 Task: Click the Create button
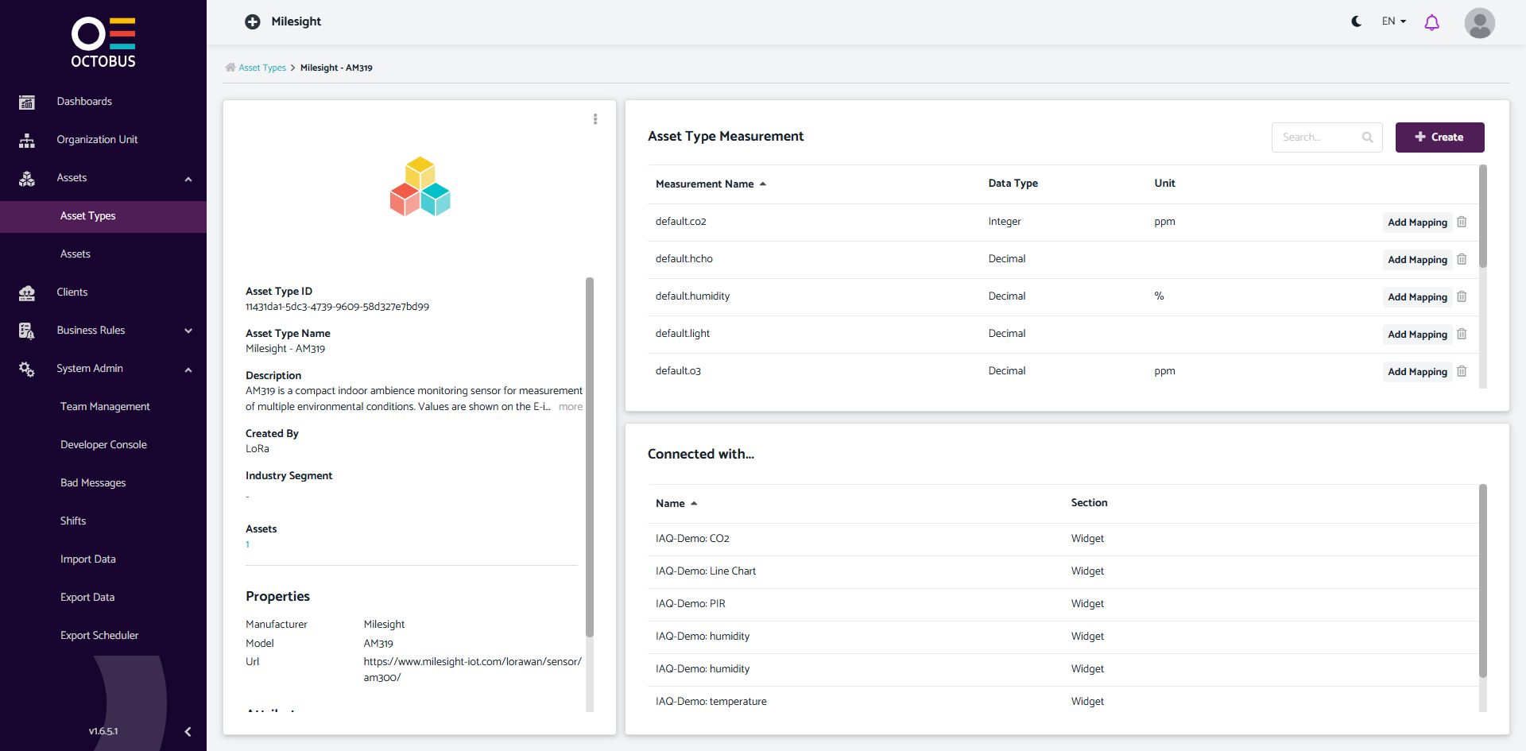tap(1439, 137)
